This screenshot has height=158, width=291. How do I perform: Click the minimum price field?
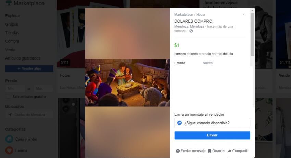pos(15,88)
